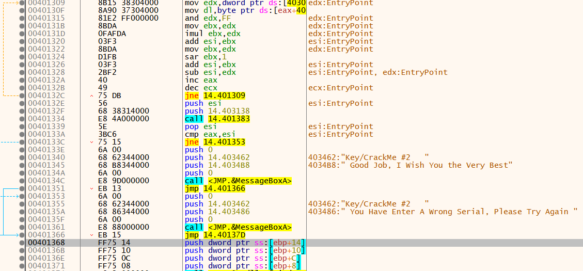Screen dimensions: 583x271
Task: Select address 00401366
Action: pyautogui.click(x=46, y=235)
